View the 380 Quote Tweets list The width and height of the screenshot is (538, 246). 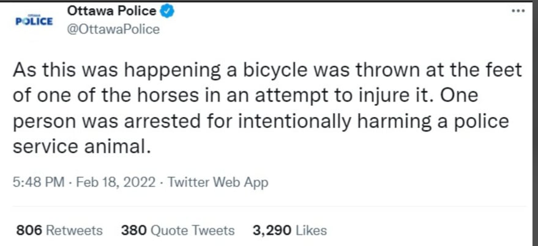(177, 230)
